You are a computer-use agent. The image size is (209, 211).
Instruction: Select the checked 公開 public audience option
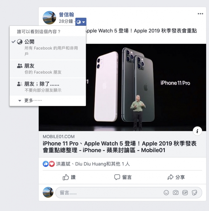(x=48, y=48)
